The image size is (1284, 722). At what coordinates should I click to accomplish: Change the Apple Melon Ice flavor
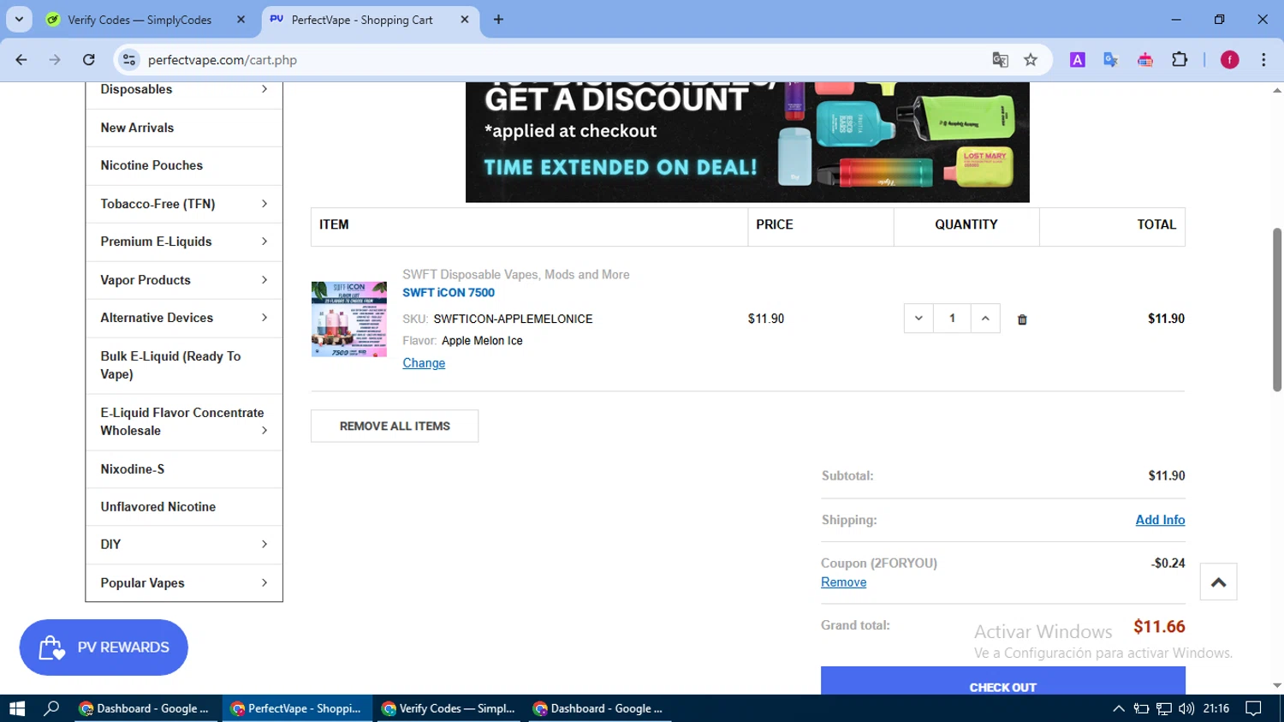click(424, 363)
